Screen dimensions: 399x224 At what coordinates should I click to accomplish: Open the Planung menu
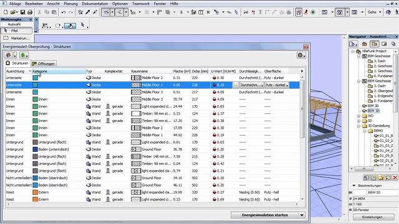(x=70, y=4)
